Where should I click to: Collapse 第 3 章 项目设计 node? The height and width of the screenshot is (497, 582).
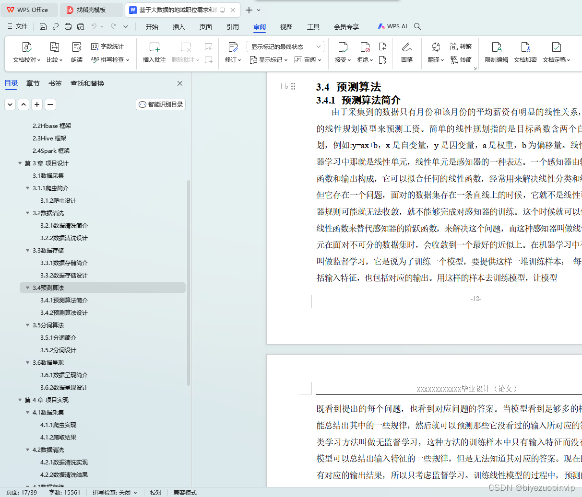tap(20, 163)
